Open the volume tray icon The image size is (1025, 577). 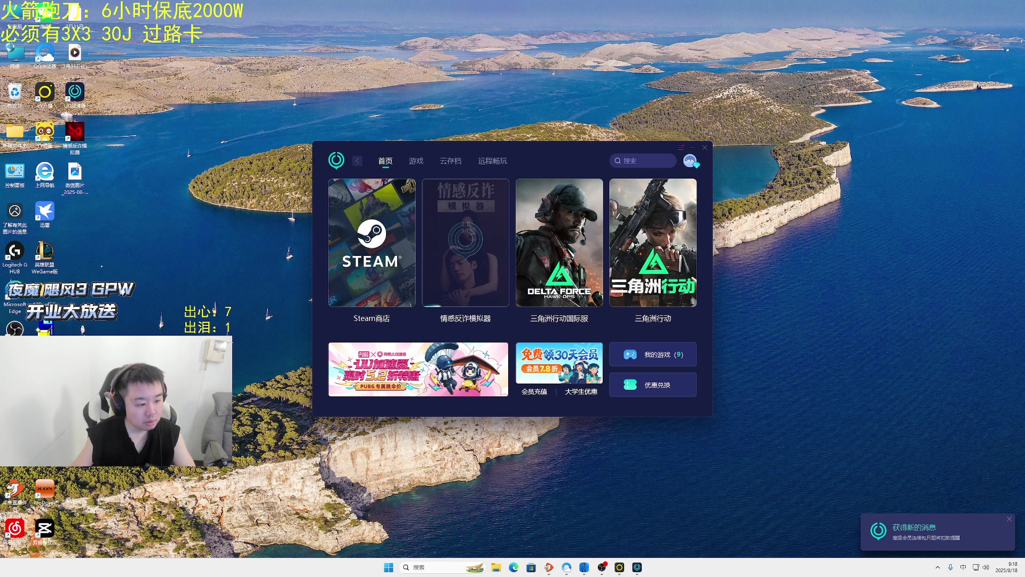pyautogui.click(x=986, y=567)
